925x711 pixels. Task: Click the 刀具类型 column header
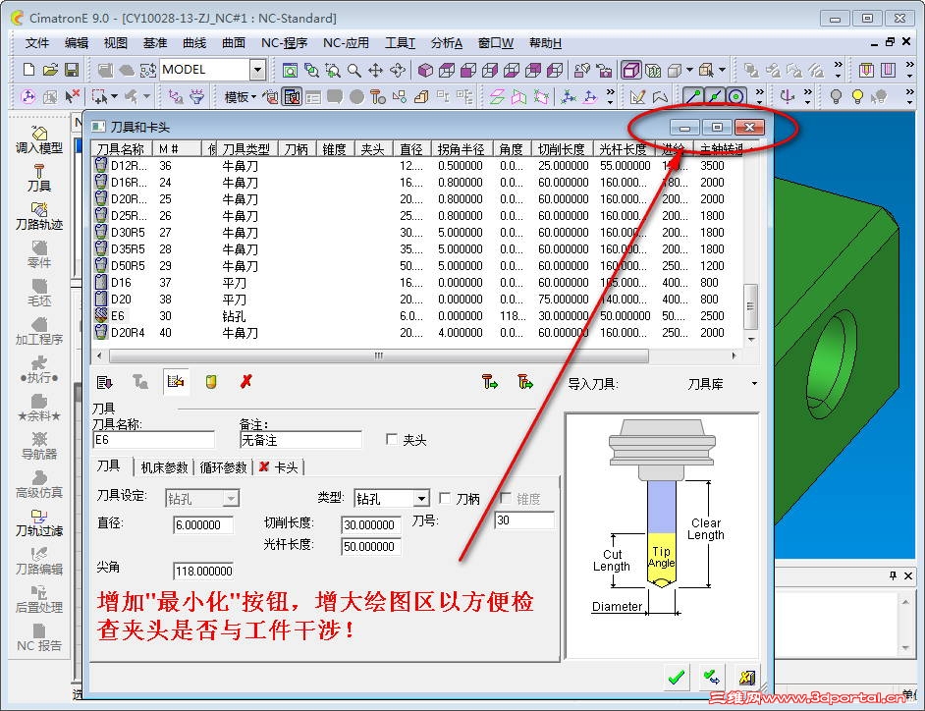(x=246, y=148)
